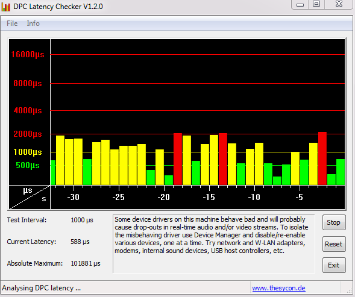355x297 pixels.
Task: Stop the latency analysis
Action: click(334, 222)
